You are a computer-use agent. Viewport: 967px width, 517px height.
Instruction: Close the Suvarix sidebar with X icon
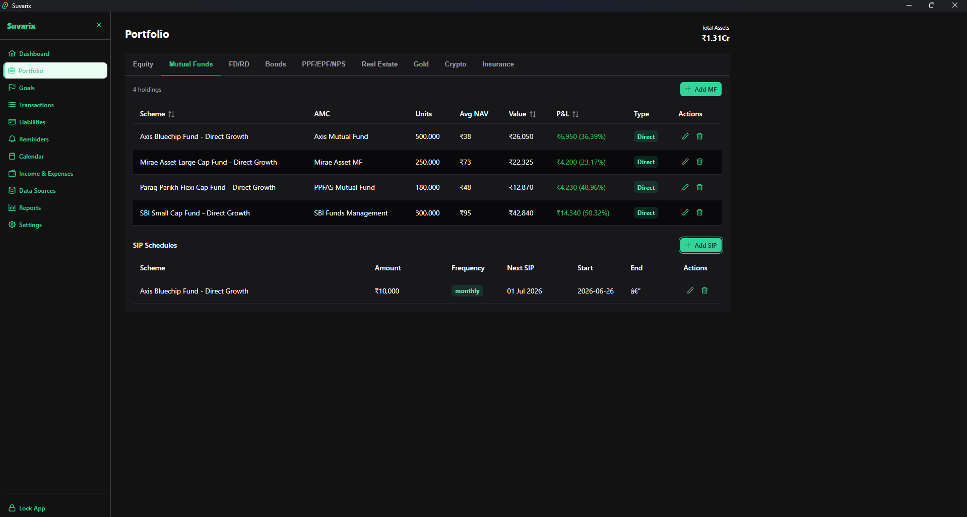99,25
